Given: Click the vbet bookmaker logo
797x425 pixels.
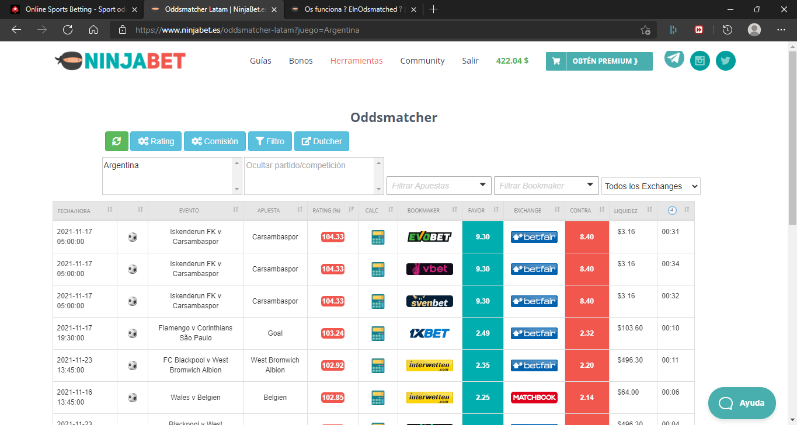Looking at the screenshot, I should tap(430, 269).
